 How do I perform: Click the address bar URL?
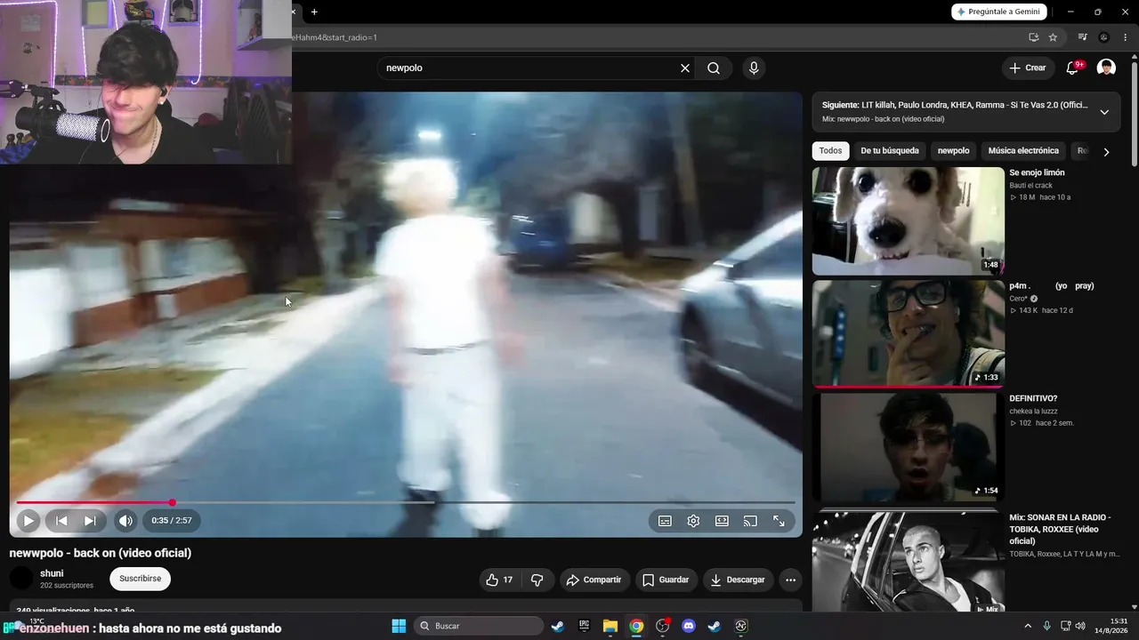click(336, 37)
